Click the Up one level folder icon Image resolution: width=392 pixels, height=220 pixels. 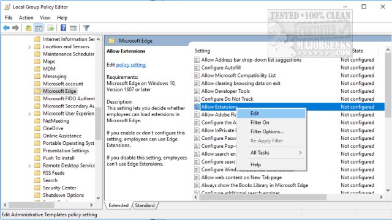(29, 28)
